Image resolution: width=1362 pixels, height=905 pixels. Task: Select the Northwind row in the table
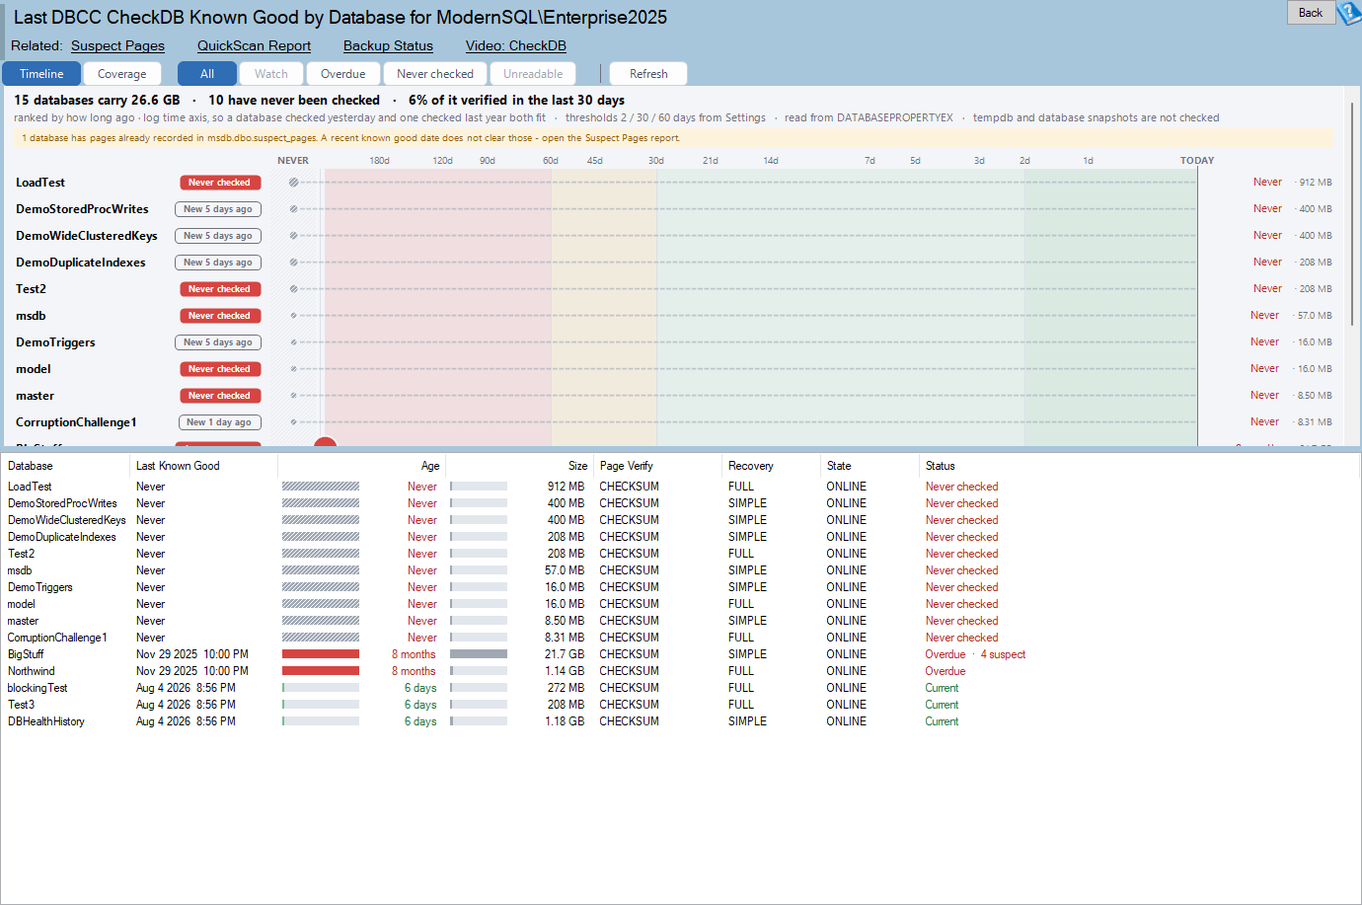point(681,671)
